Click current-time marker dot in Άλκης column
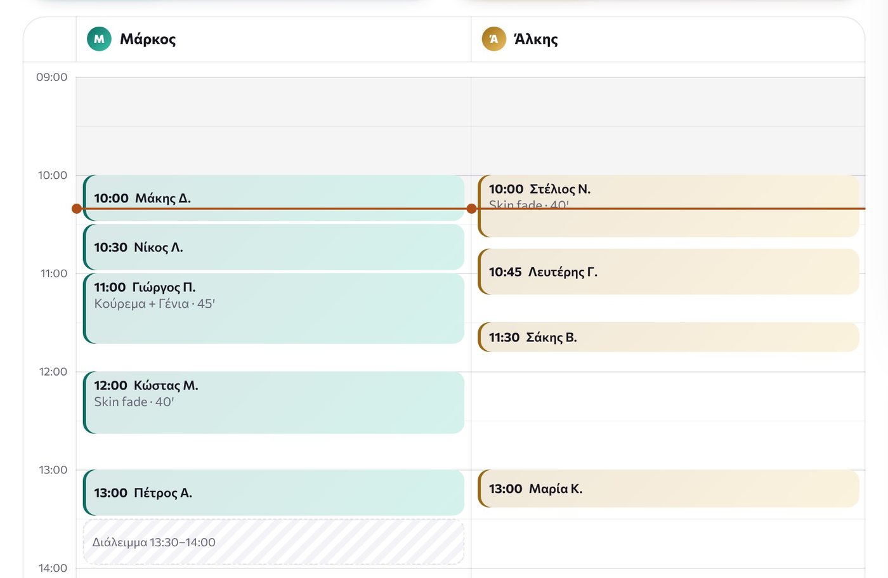The width and height of the screenshot is (888, 578). [x=471, y=209]
